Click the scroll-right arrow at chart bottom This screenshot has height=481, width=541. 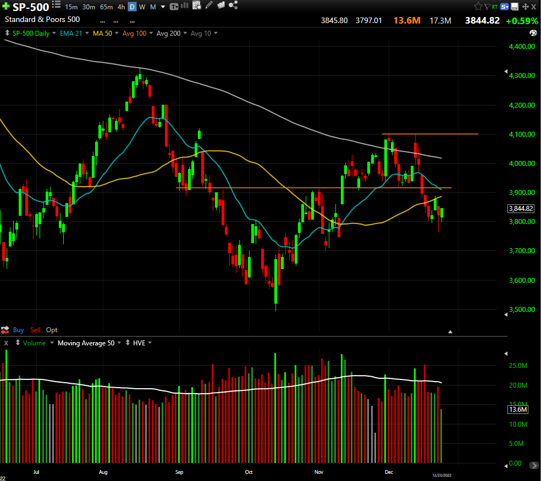[x=533, y=466]
